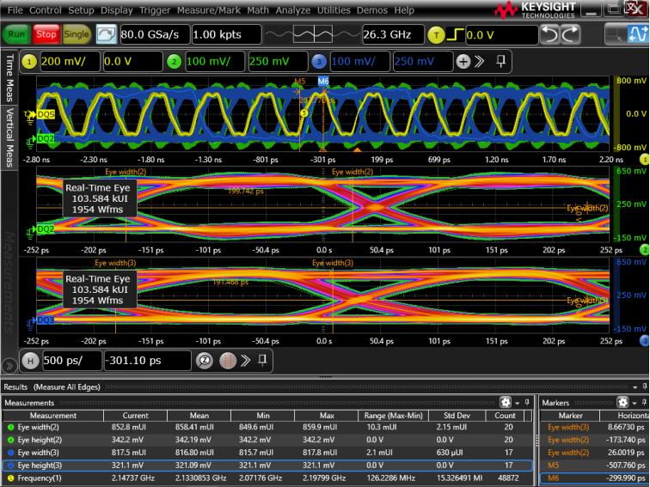Click the 500 ps/ horizontal scale field

[72, 362]
